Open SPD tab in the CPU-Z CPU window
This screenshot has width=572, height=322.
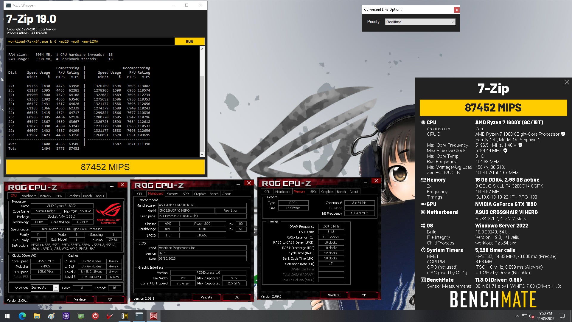click(59, 196)
